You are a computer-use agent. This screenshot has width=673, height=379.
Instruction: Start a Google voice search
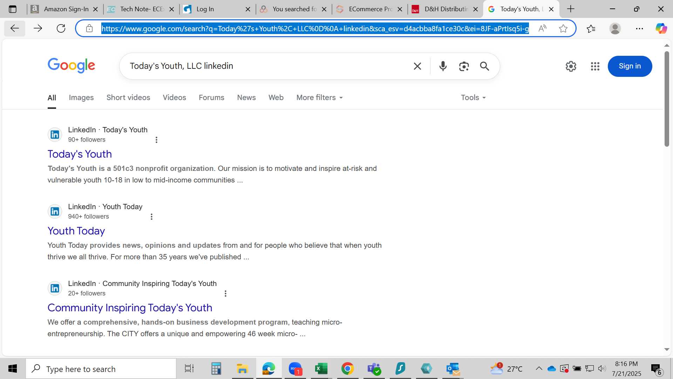pyautogui.click(x=443, y=66)
